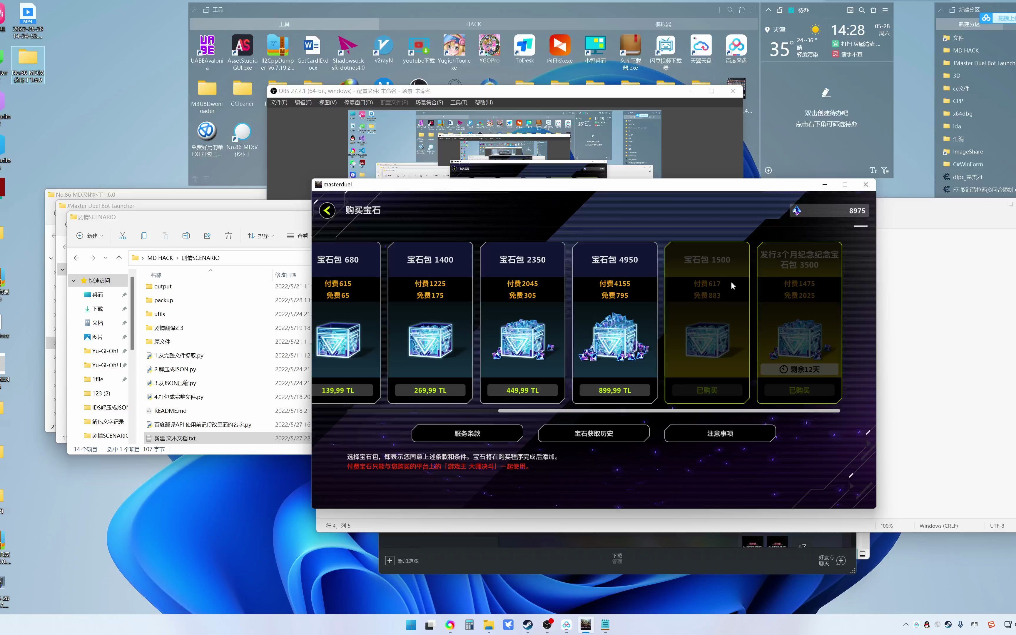Open Steam from the taskbar
Screen dimensions: 1016x635
tap(528, 624)
